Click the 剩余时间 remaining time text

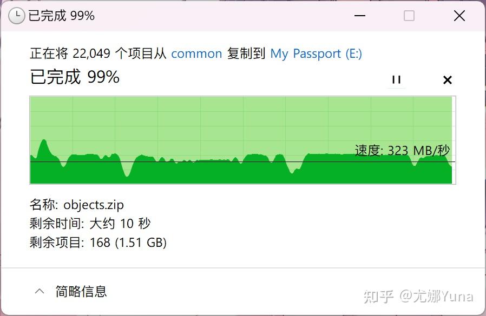tap(90, 224)
